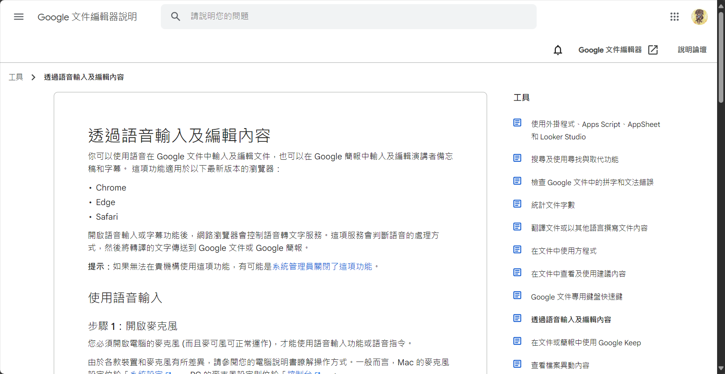This screenshot has height=374, width=725.
Task: Open Google 文件編輯器 link in header
Action: (610, 50)
